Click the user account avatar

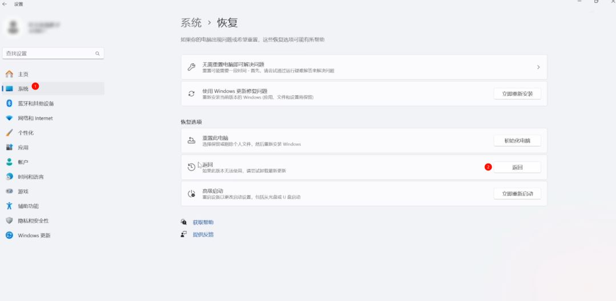pos(14,27)
